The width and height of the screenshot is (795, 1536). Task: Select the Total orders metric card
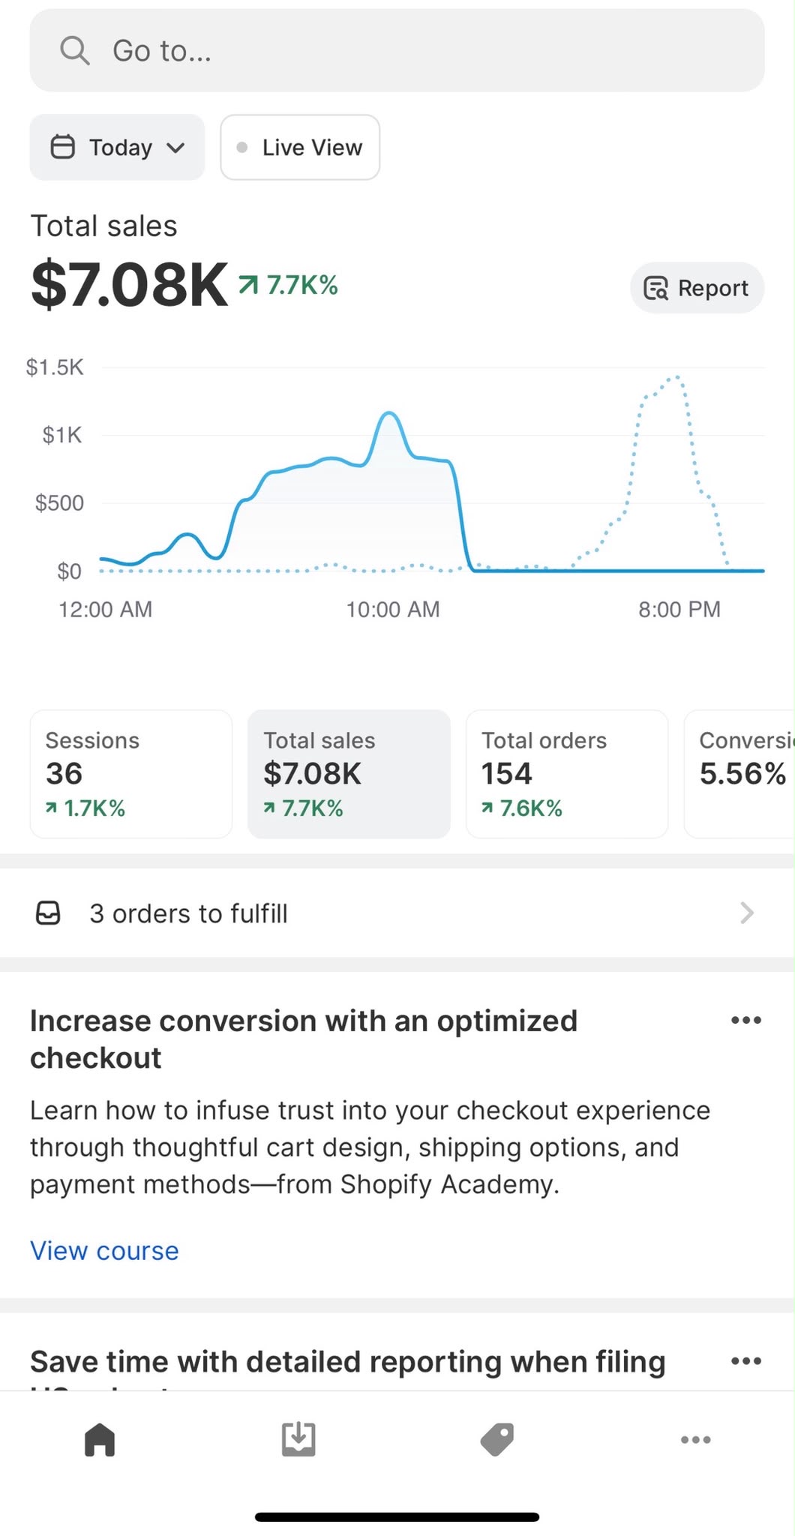click(x=567, y=774)
